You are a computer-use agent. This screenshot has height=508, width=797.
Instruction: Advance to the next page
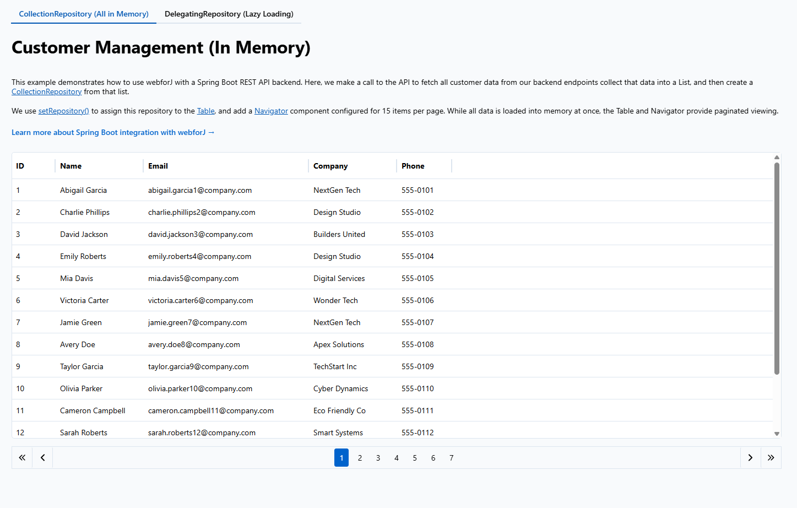(x=750, y=458)
